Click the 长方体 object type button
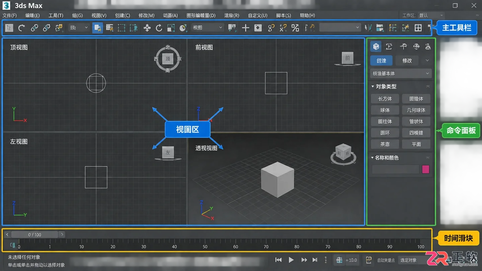 (x=385, y=99)
